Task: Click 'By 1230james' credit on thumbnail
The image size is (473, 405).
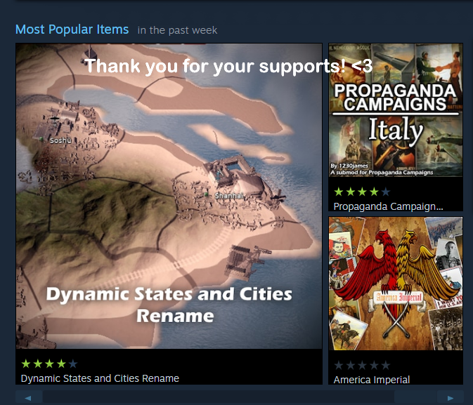Action: pyautogui.click(x=349, y=166)
